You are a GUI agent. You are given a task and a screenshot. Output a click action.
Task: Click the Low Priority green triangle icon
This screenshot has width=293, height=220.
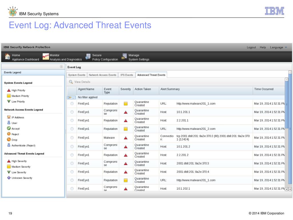9,101
